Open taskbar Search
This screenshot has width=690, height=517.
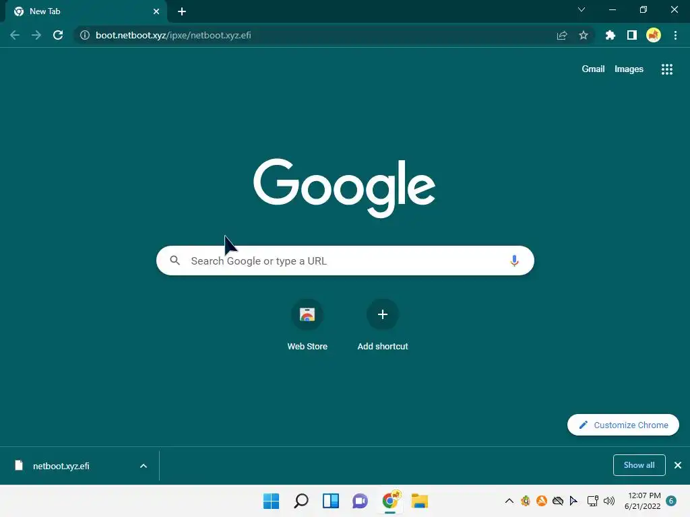301,501
